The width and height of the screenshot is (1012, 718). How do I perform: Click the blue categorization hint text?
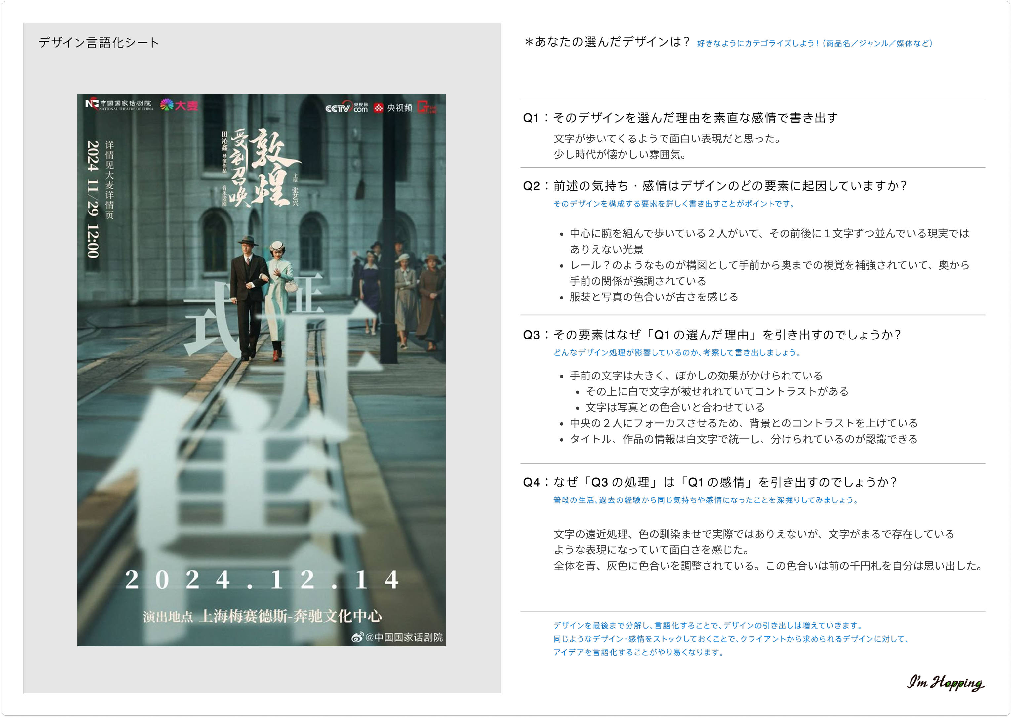pyautogui.click(x=814, y=43)
